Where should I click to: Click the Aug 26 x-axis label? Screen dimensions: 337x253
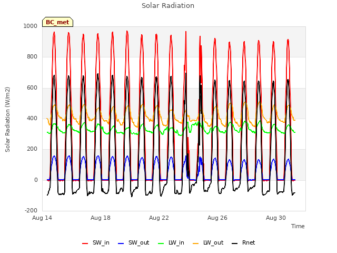coord(217,218)
